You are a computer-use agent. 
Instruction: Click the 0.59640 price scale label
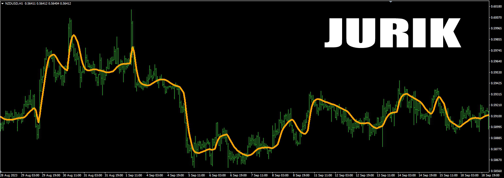(x=496, y=61)
